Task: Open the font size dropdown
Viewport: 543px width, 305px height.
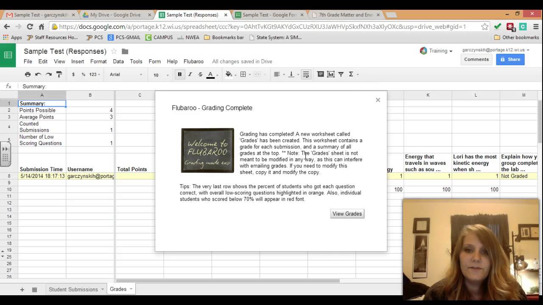Action: pos(161,75)
